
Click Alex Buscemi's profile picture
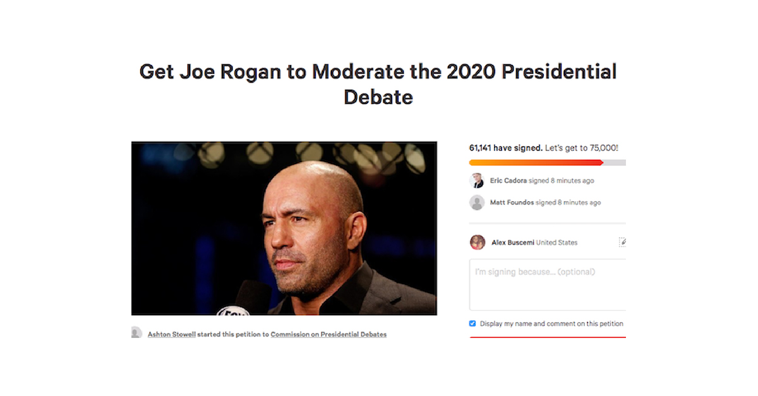(478, 242)
